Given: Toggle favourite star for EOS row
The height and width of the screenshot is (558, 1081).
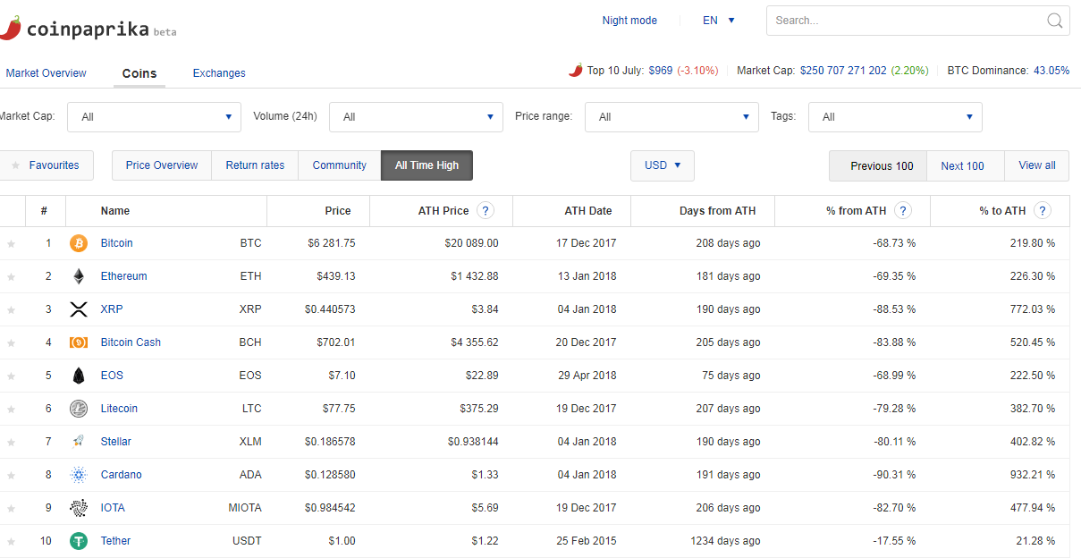Looking at the screenshot, I should (x=12, y=376).
